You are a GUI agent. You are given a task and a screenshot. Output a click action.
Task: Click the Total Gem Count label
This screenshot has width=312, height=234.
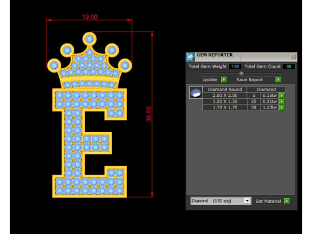coord(263,66)
